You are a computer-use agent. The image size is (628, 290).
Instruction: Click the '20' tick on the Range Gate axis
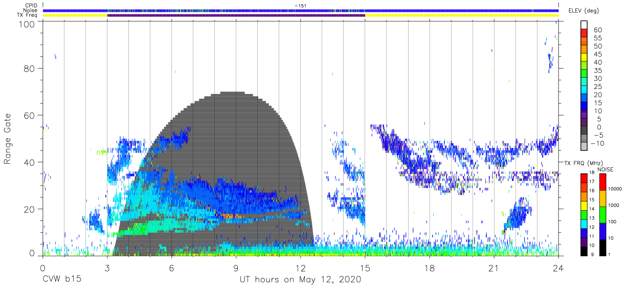[x=30, y=209]
